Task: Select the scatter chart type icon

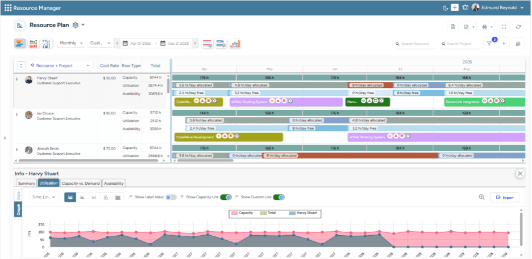Action: click(x=106, y=197)
